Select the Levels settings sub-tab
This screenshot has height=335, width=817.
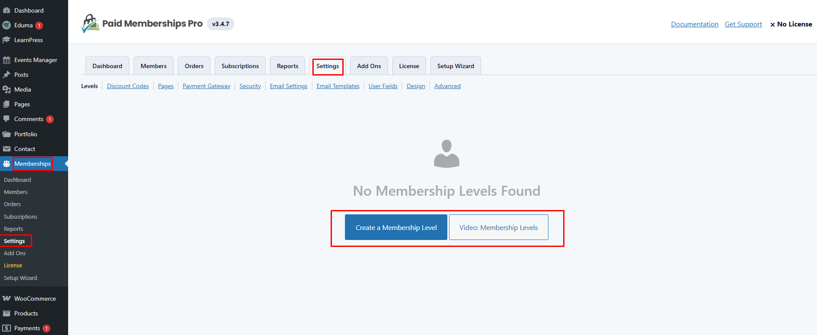click(x=89, y=86)
